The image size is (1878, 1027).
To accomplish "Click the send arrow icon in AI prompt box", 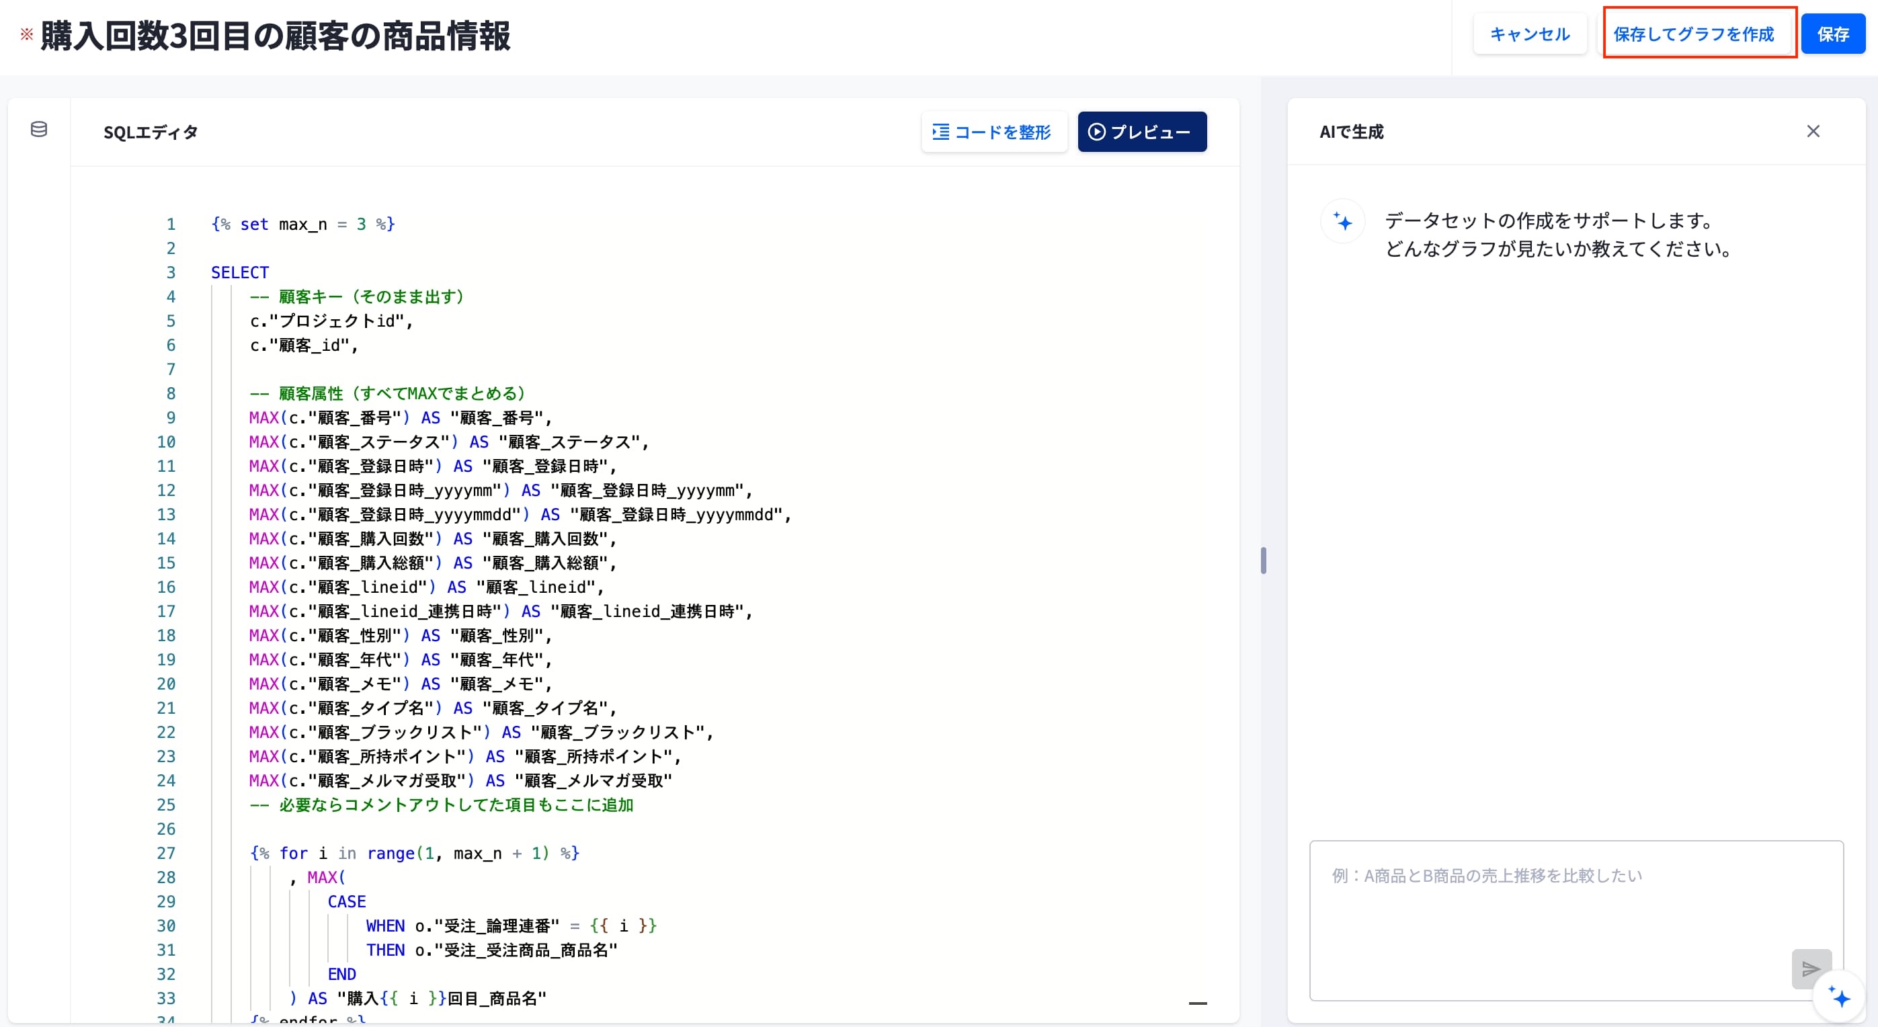I will pyautogui.click(x=1811, y=969).
